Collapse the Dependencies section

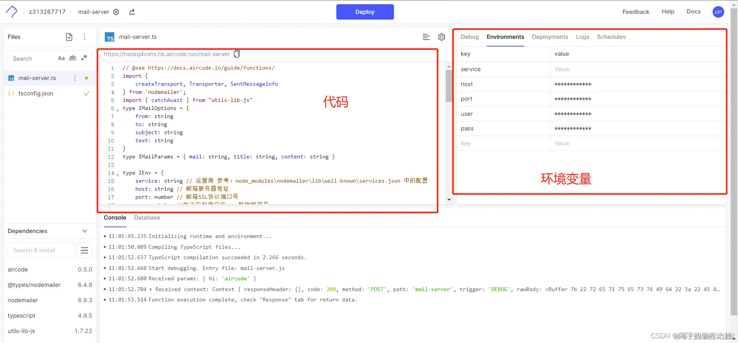[85, 231]
